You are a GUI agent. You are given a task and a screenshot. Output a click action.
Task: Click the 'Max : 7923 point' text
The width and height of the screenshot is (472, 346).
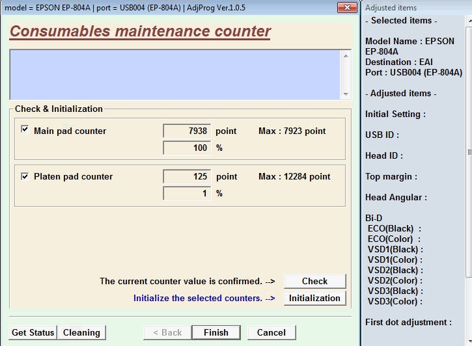point(292,131)
